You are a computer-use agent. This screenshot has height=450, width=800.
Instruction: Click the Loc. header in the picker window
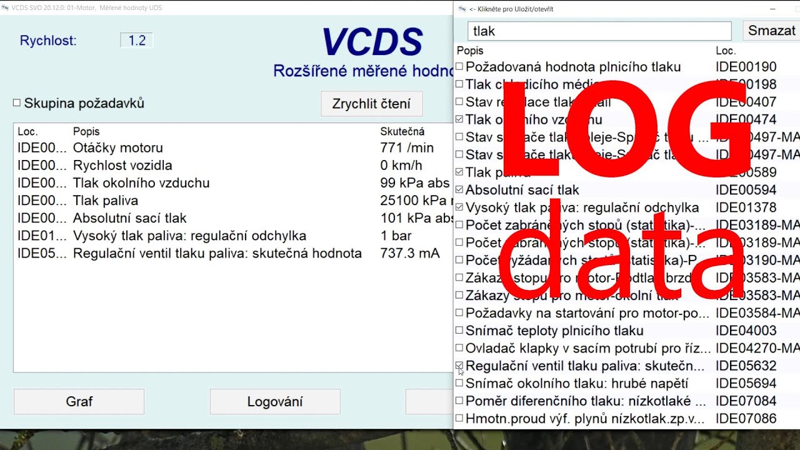point(726,51)
